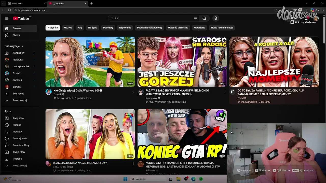
Task: Select the Nowe rekomendacje chip
Action: pos(222,28)
